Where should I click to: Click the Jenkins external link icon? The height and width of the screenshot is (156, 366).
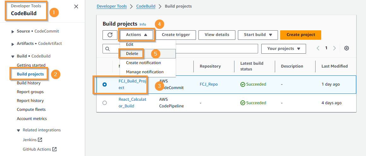(40, 140)
